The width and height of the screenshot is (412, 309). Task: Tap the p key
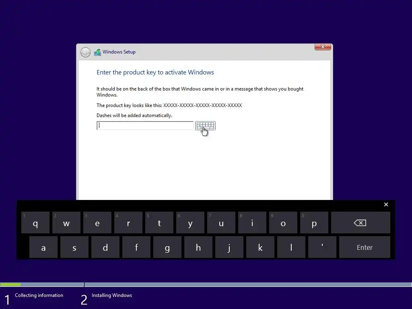click(x=314, y=222)
